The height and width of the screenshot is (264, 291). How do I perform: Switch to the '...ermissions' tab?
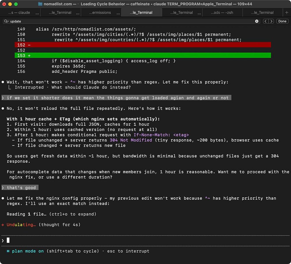[100, 13]
